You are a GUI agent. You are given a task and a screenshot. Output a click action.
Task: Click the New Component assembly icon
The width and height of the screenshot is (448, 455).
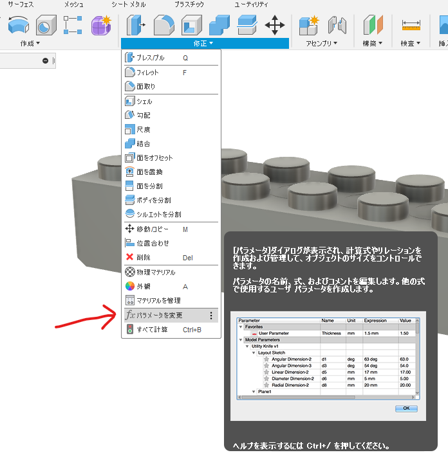coord(309,25)
